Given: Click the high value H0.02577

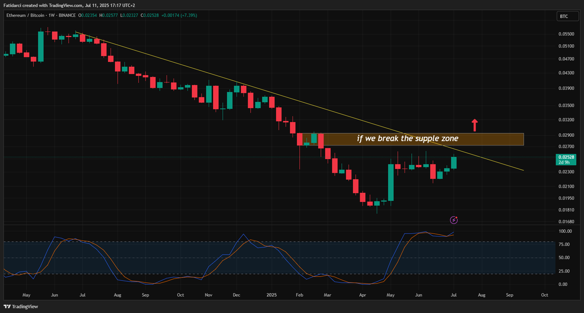Looking at the screenshot, I should point(109,16).
